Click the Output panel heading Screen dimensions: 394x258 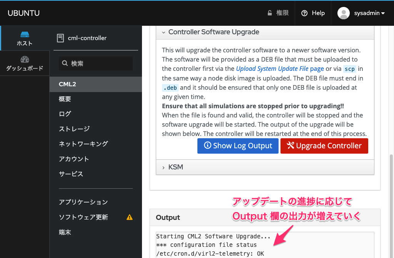pyautogui.click(x=168, y=218)
